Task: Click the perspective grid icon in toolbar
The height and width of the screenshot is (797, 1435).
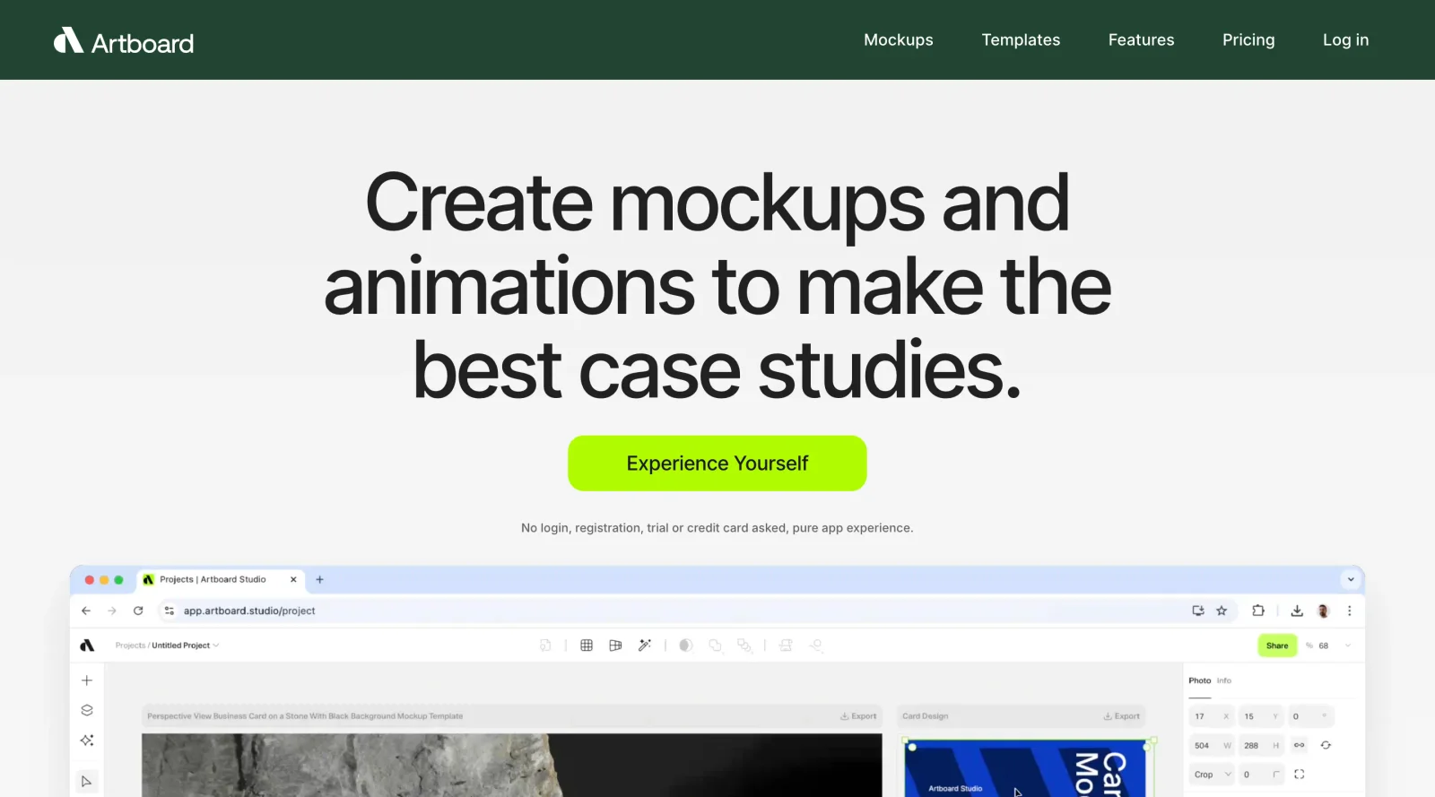Action: pyautogui.click(x=615, y=645)
